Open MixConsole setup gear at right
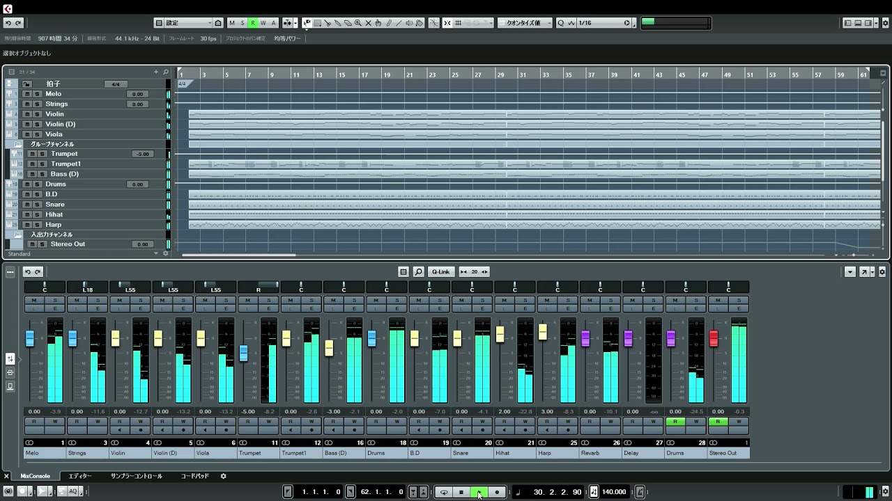The height and width of the screenshot is (501, 892). click(883, 272)
